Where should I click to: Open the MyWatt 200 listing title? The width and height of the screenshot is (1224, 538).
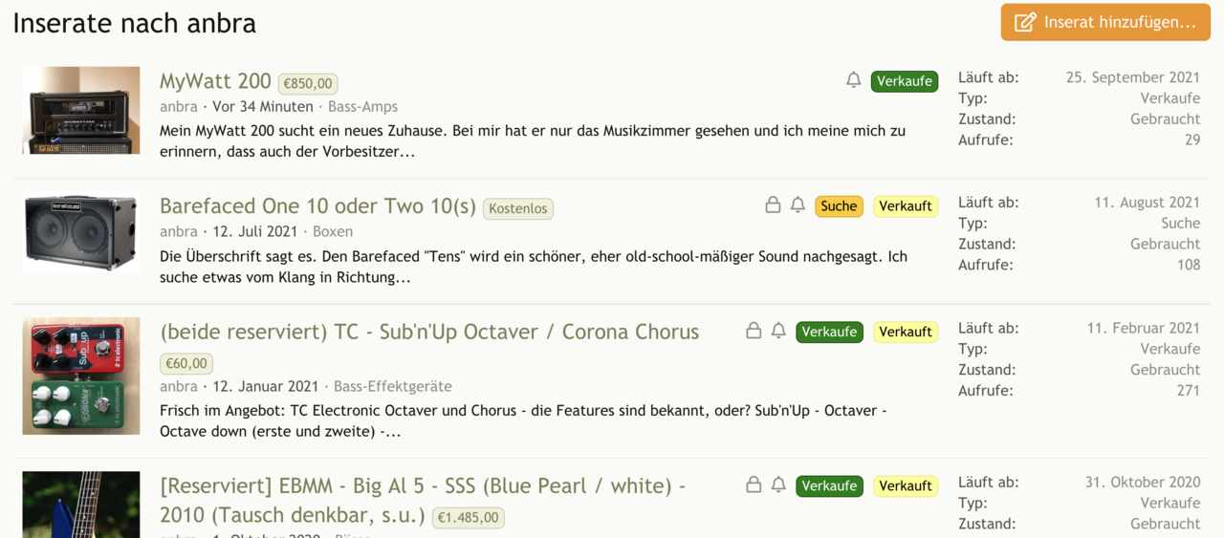[215, 82]
